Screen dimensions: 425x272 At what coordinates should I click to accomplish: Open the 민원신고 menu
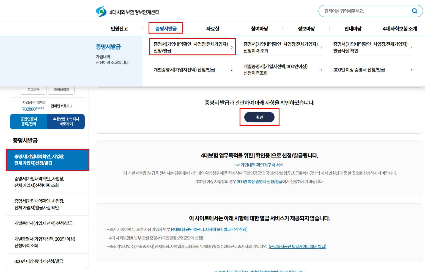(119, 28)
